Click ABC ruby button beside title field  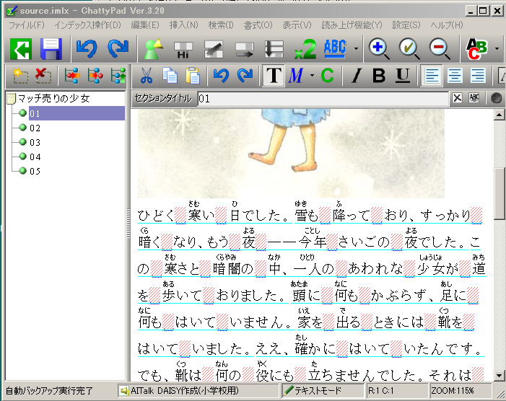474,98
